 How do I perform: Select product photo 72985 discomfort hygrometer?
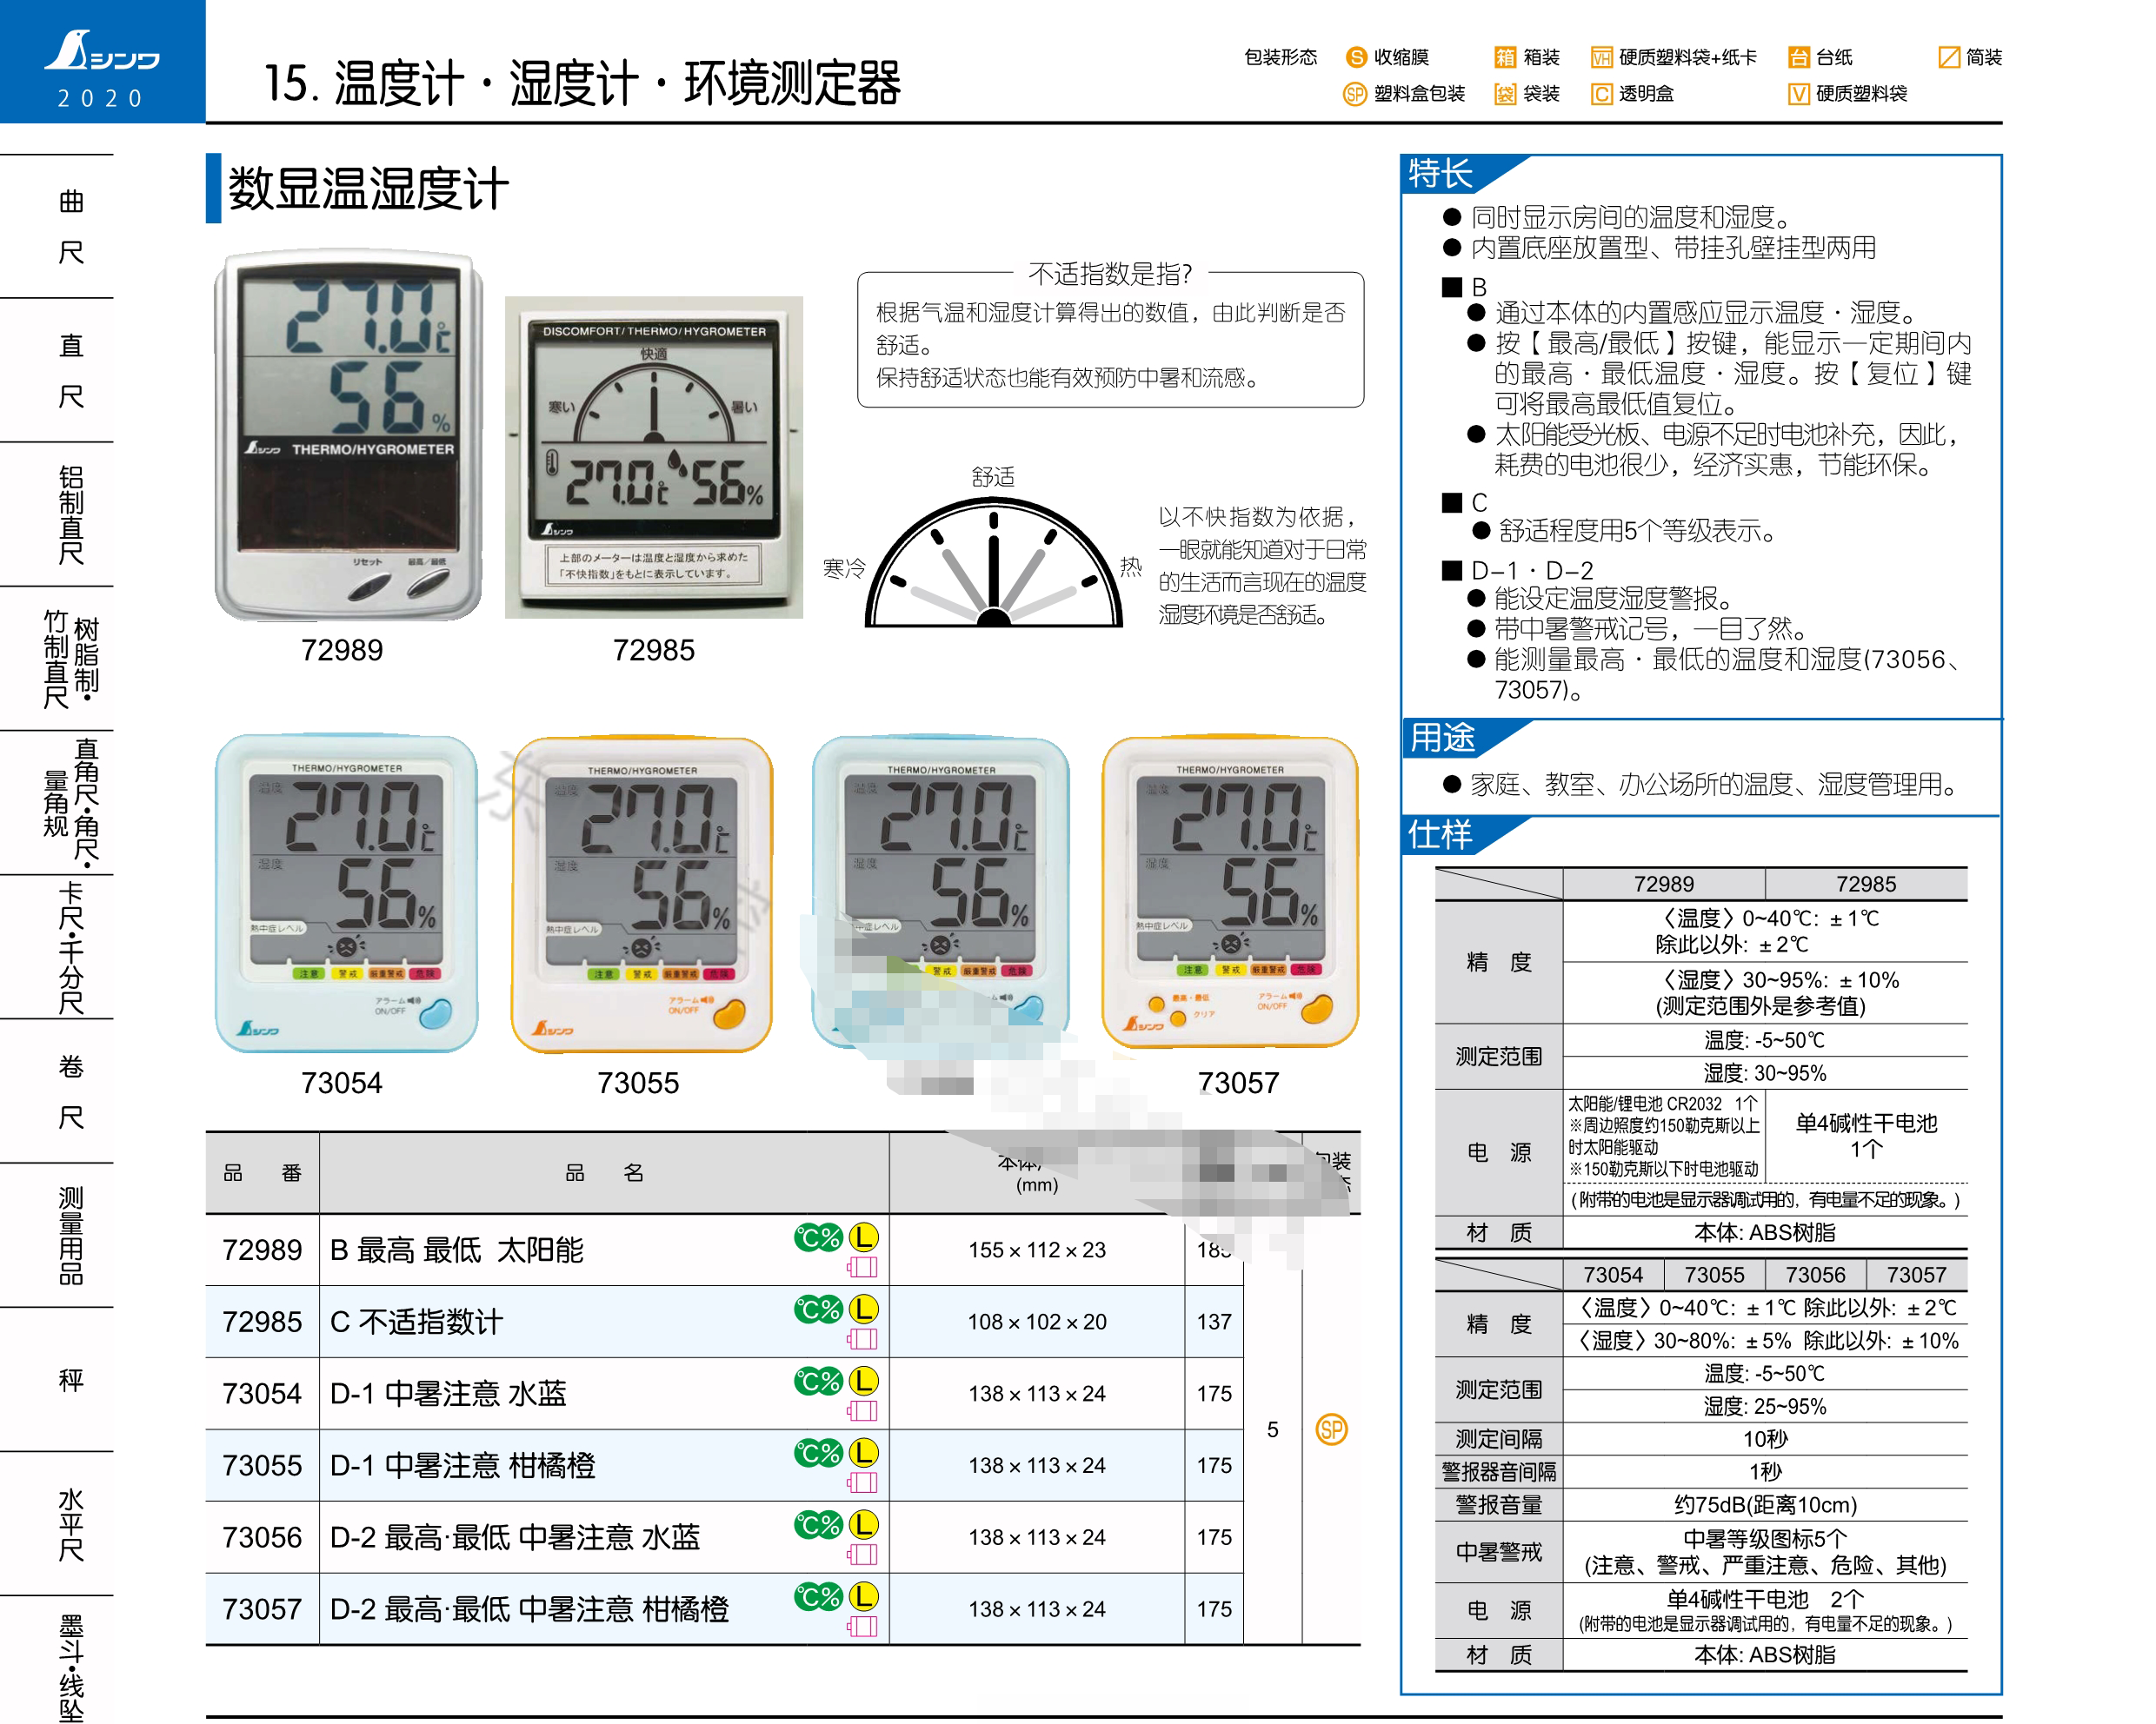click(653, 457)
